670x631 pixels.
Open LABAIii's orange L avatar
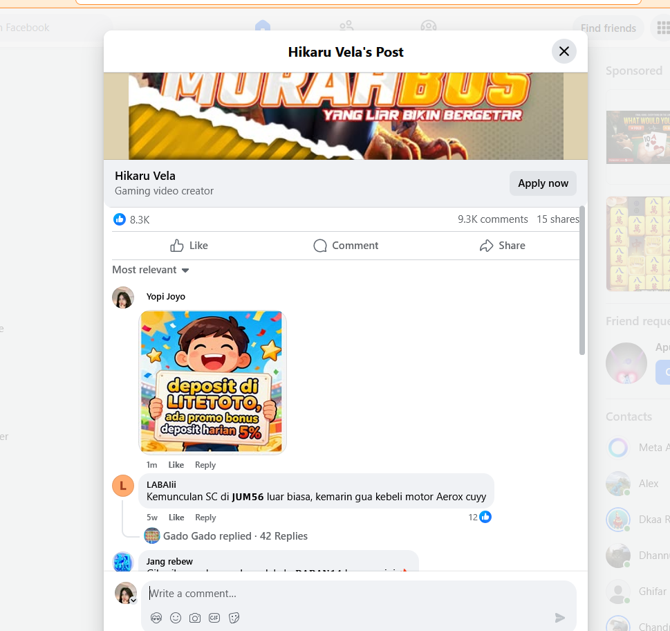point(123,486)
